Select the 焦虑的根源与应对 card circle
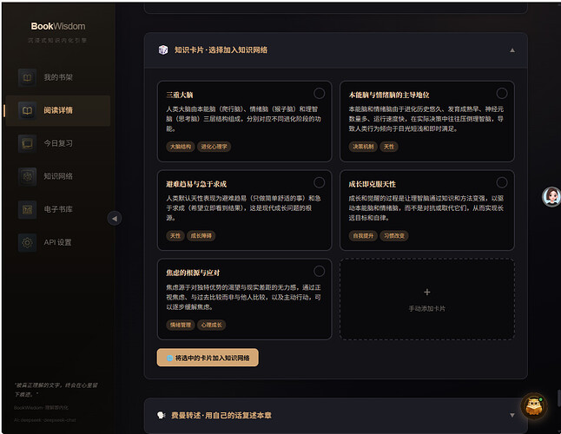Screen dimensions: 561x434 [x=319, y=272]
